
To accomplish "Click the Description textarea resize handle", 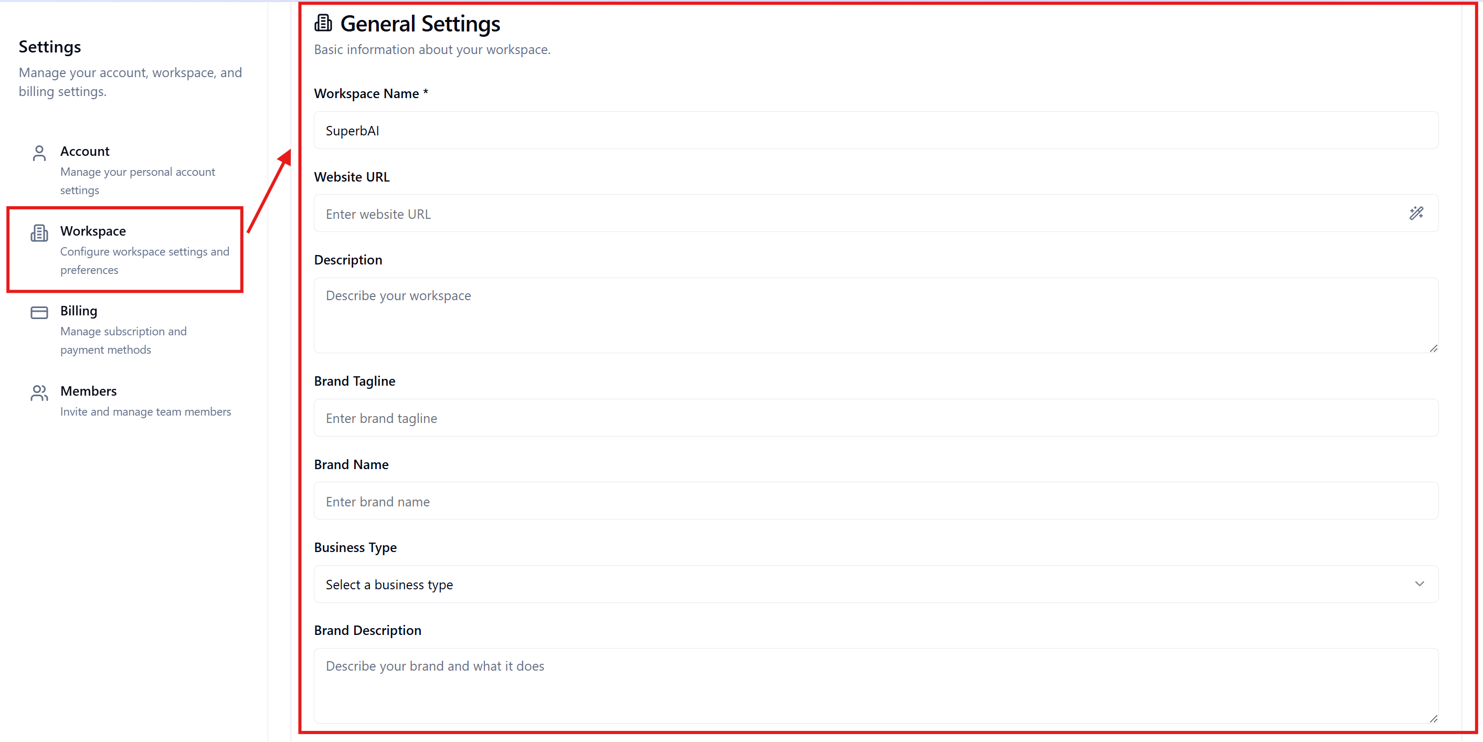I will tap(1433, 349).
